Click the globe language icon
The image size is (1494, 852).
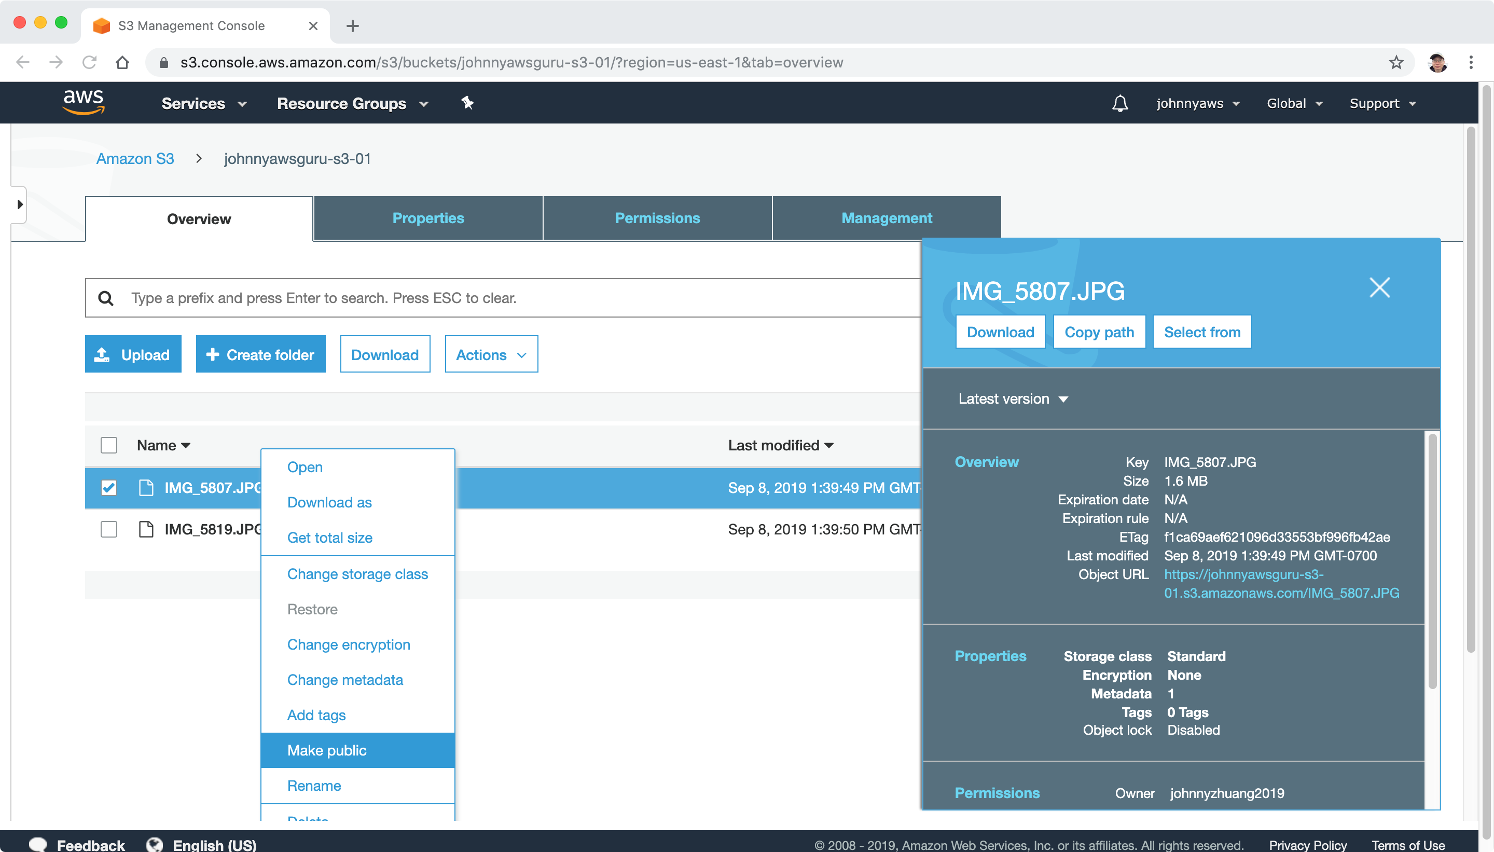click(155, 844)
